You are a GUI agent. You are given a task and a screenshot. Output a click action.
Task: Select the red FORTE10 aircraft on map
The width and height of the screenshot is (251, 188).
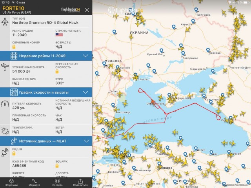pos(153,101)
